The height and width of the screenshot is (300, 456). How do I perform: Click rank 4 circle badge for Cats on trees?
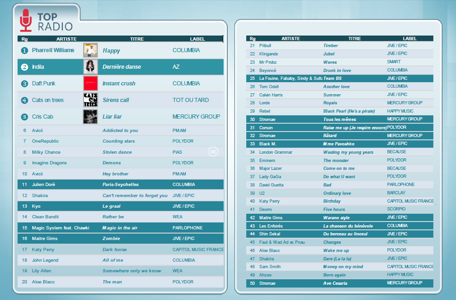tap(24, 100)
